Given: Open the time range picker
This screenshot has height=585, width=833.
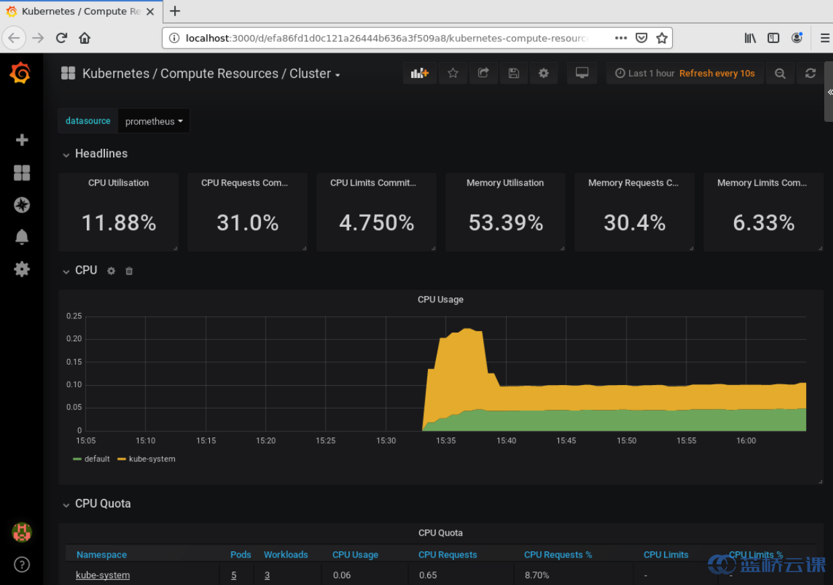Looking at the screenshot, I should 685,73.
